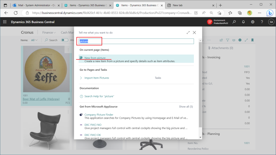Open the settings gear in header
This screenshot has width=276, height=155.
253,22
